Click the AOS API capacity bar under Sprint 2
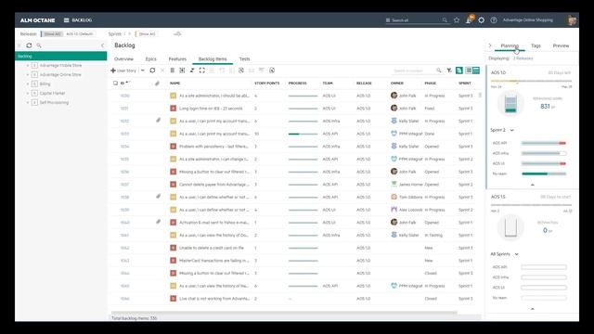Image resolution: width=594 pixels, height=334 pixels. click(x=544, y=143)
